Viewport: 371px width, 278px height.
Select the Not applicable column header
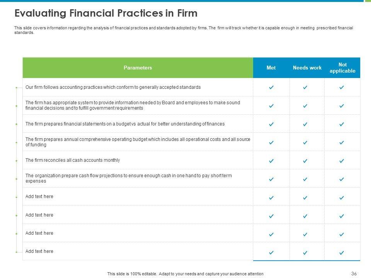point(342,68)
